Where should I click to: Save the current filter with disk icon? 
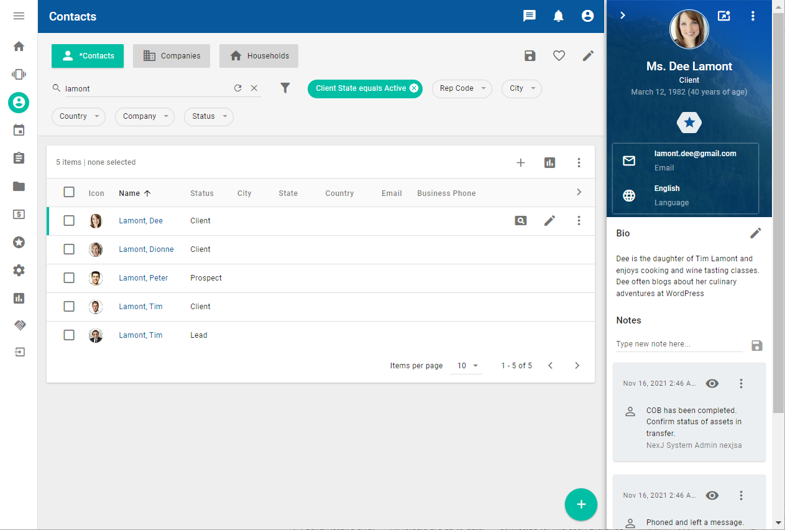click(x=530, y=56)
